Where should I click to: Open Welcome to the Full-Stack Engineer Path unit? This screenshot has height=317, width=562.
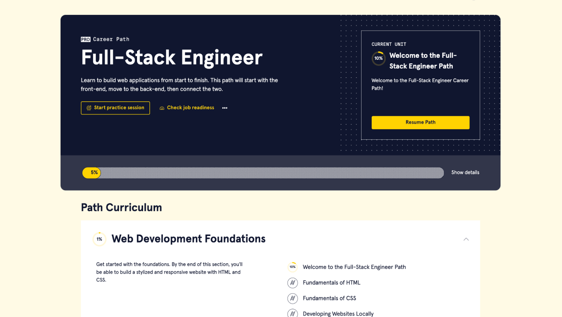pos(354,267)
